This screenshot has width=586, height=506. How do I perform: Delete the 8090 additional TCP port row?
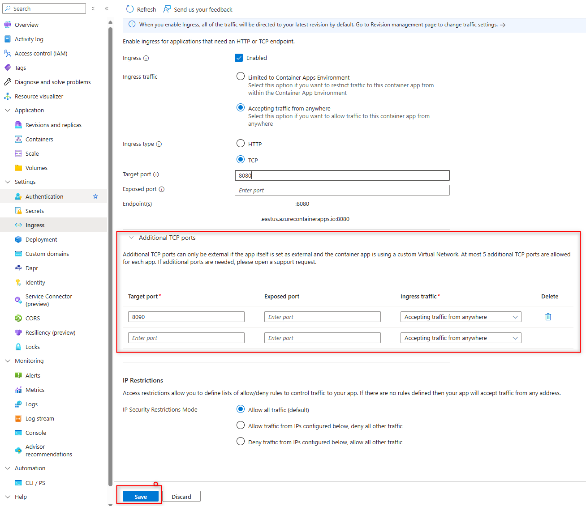tap(548, 317)
